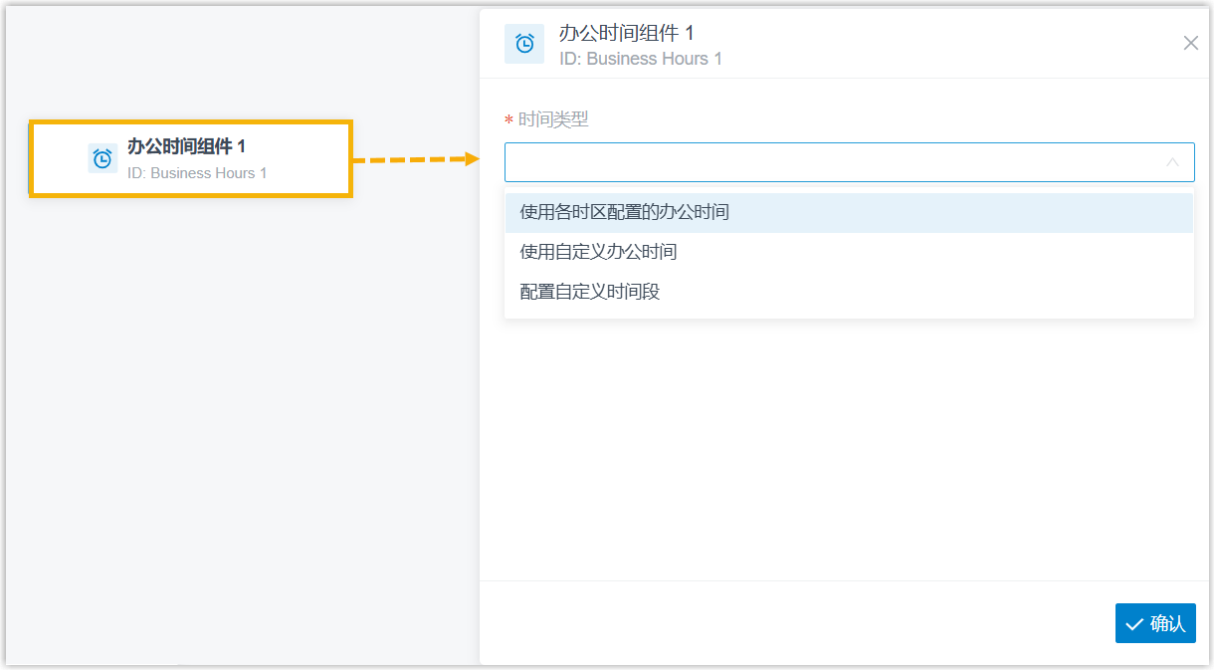The height and width of the screenshot is (671, 1215).
Task: Click the panel's ID: Business Hours 1 subtitle
Action: point(641,59)
